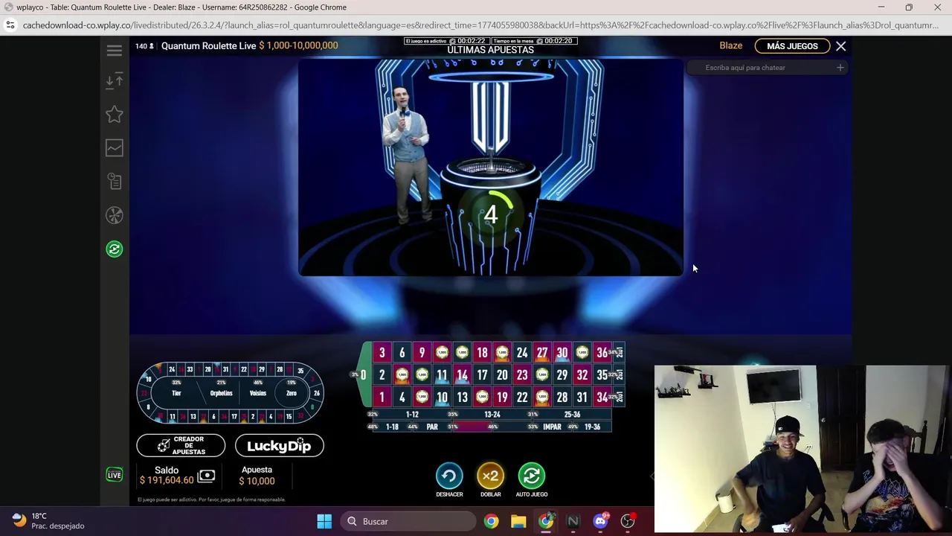Screen dimensions: 952x536
Task: Bet on number 3 on the table
Action: coord(382,353)
